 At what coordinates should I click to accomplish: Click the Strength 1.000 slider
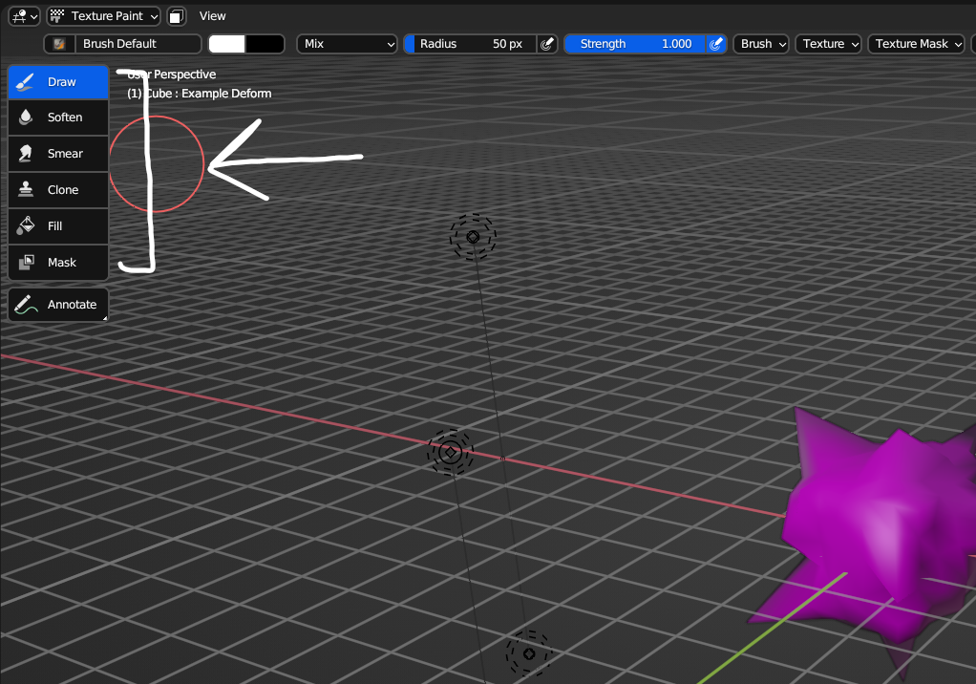pos(635,44)
